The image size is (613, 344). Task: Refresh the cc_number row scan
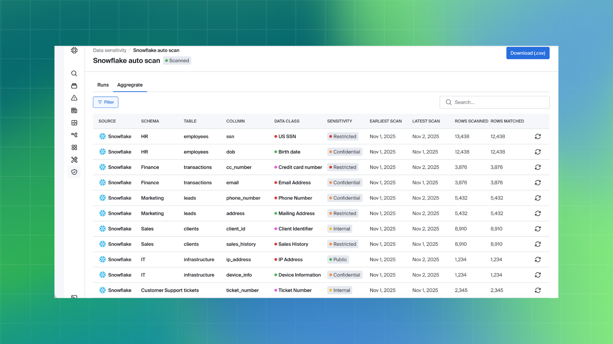click(538, 167)
